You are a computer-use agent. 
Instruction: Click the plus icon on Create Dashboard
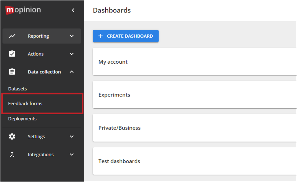(100, 36)
